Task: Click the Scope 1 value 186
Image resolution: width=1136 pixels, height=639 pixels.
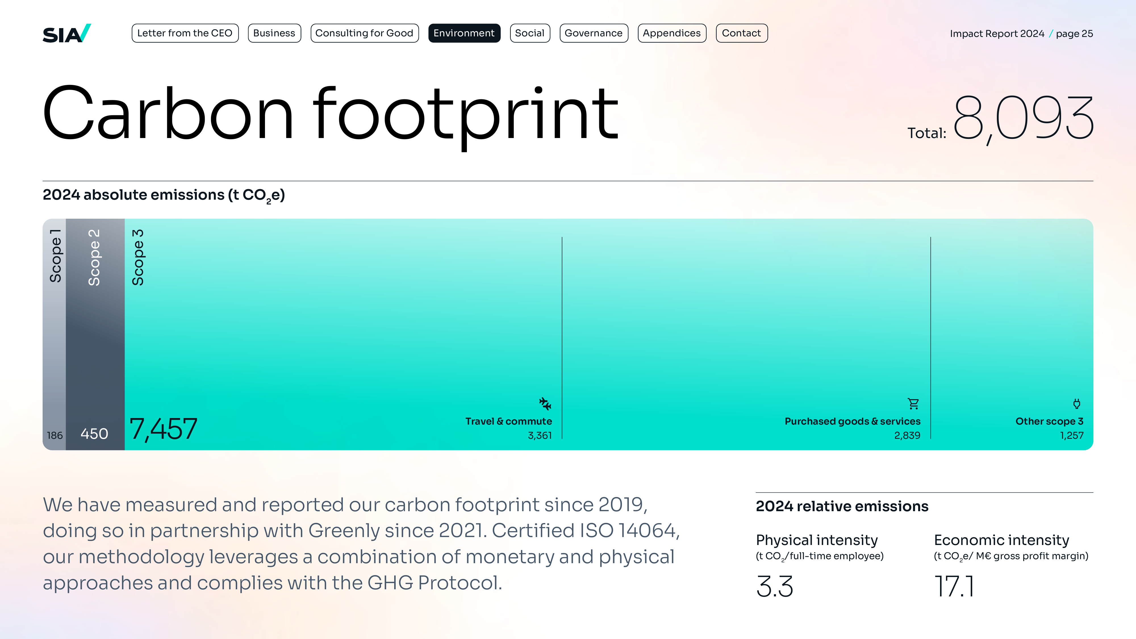Action: [x=55, y=436]
